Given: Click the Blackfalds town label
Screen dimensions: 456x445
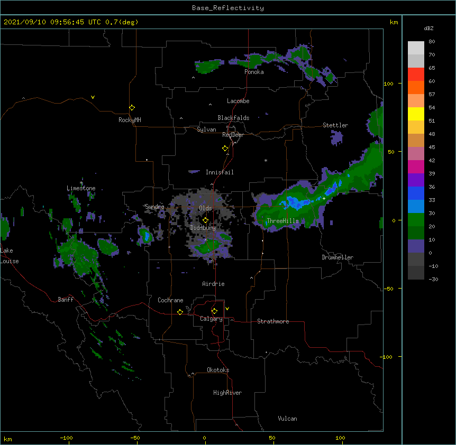Looking at the screenshot, I should pos(233,118).
